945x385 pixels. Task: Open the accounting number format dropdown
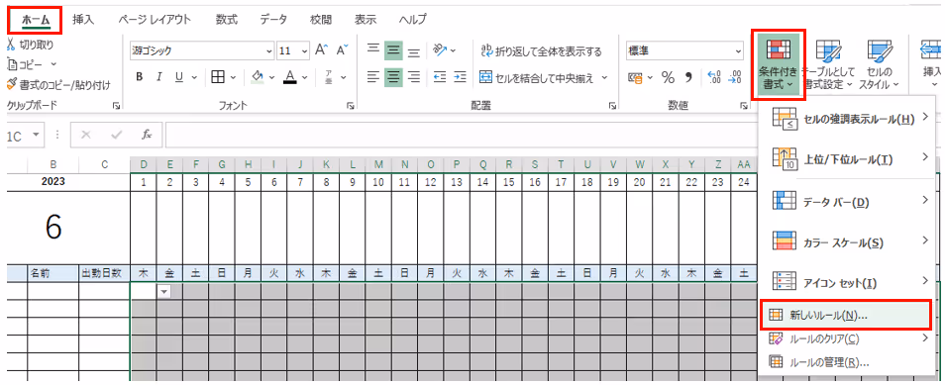(650, 77)
